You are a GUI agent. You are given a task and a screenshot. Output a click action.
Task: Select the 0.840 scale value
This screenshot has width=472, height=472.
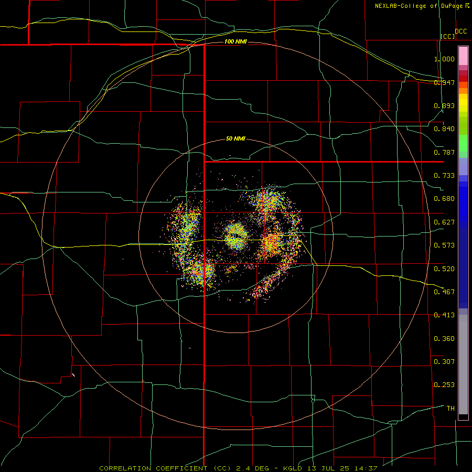[x=444, y=129]
